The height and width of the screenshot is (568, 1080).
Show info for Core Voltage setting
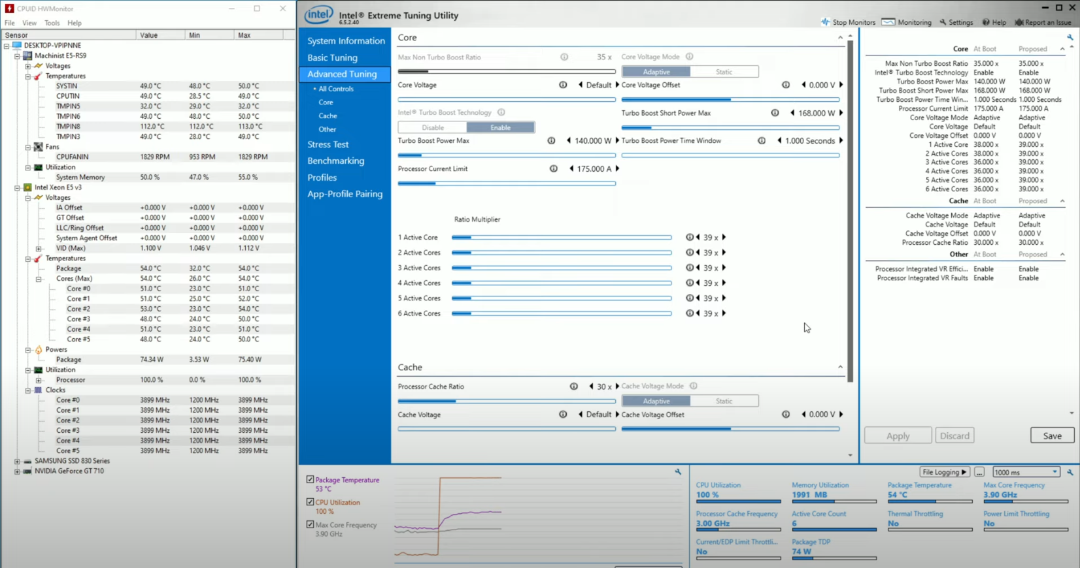pos(563,85)
